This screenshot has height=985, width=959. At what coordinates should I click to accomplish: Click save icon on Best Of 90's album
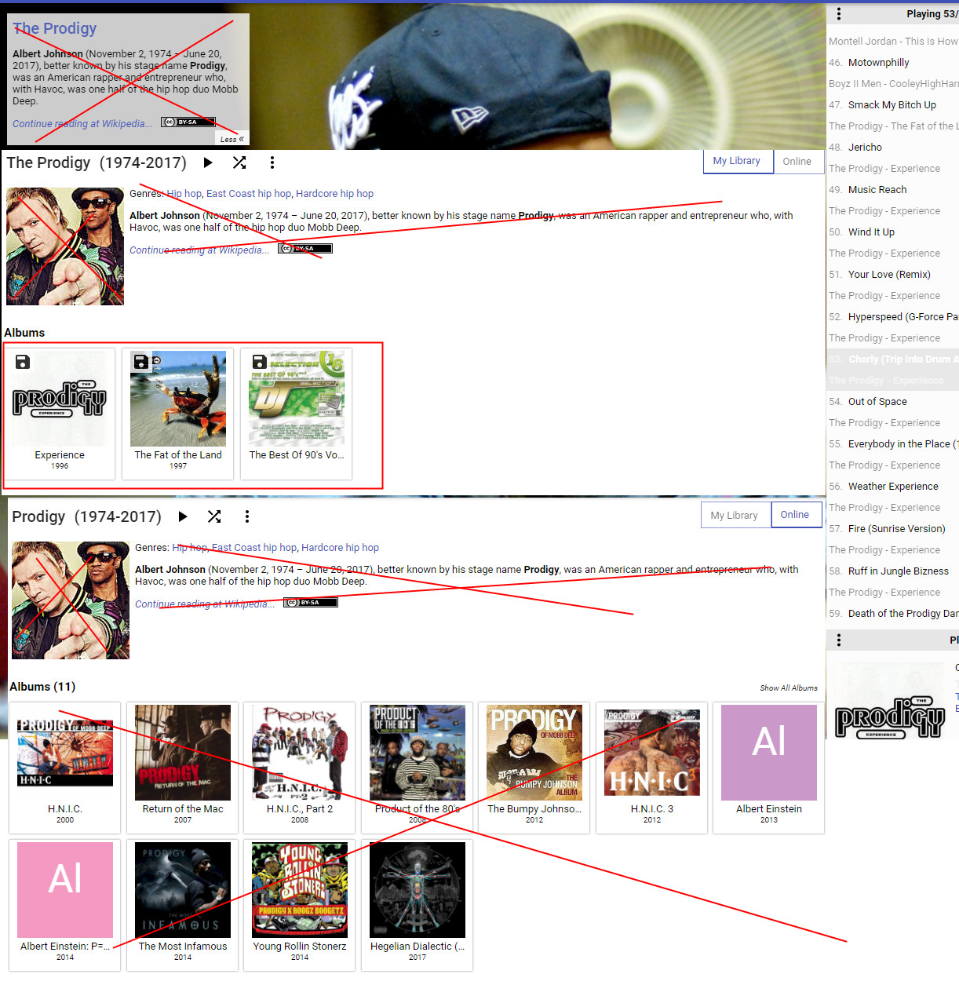click(259, 362)
